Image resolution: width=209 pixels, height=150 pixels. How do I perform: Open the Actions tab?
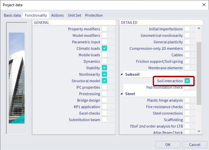[x=57, y=15]
